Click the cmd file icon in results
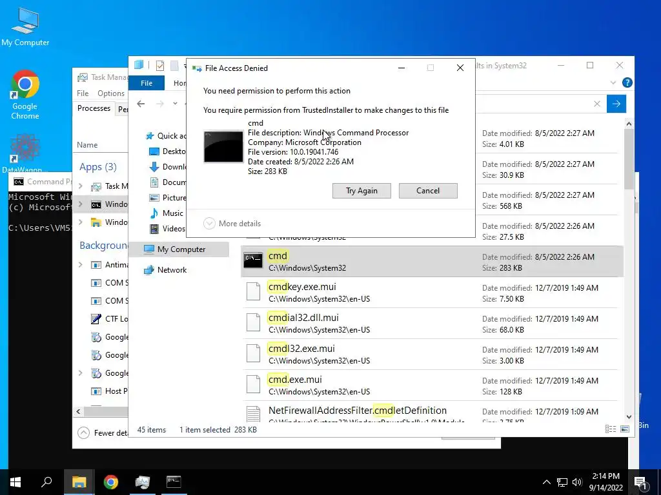The image size is (661, 495). pyautogui.click(x=253, y=260)
